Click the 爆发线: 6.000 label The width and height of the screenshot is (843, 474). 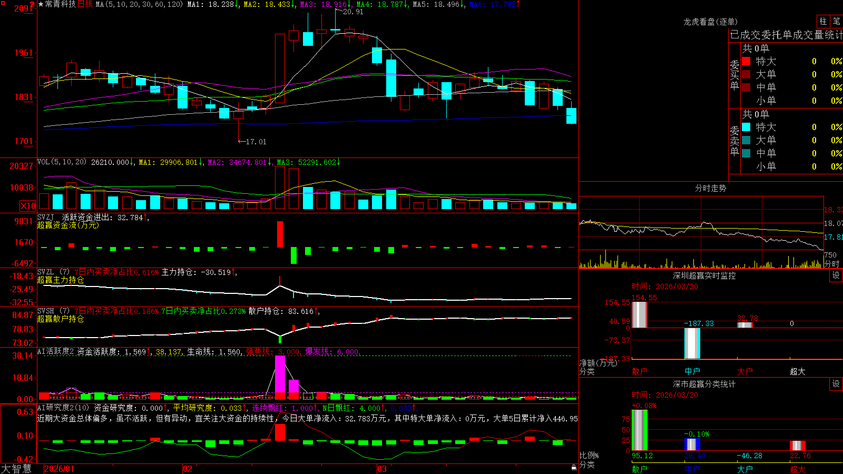pyautogui.click(x=332, y=352)
